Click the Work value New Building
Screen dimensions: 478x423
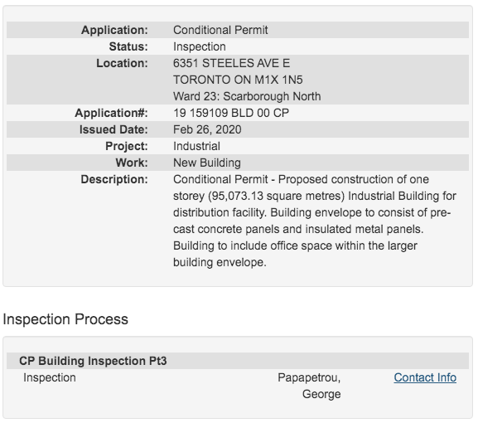(x=207, y=163)
